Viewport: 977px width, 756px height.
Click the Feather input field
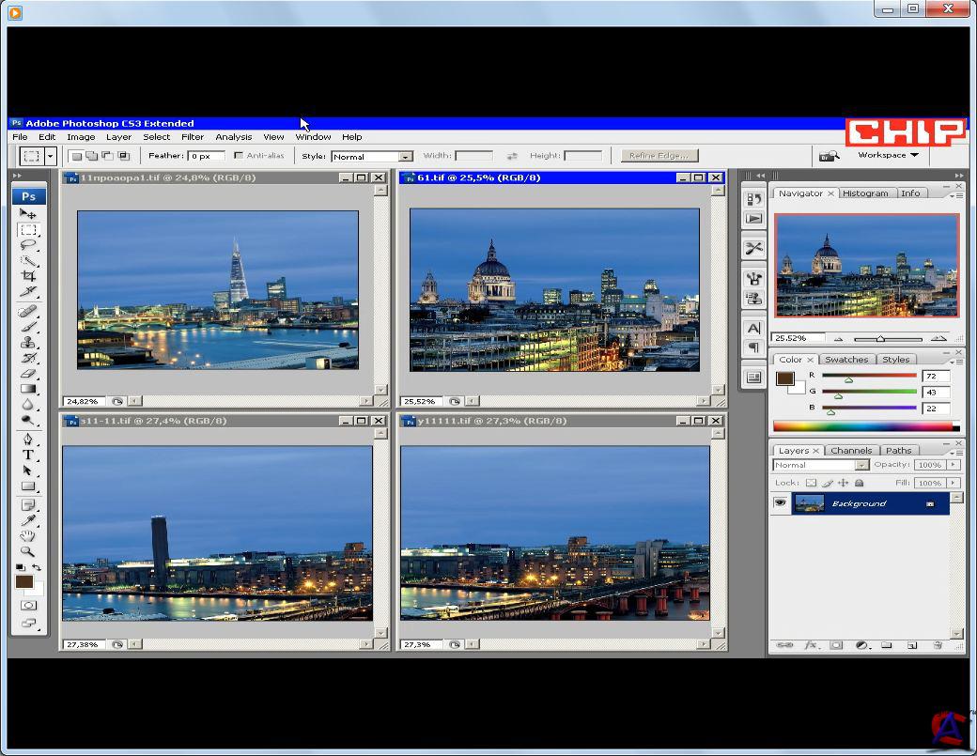pyautogui.click(x=206, y=156)
